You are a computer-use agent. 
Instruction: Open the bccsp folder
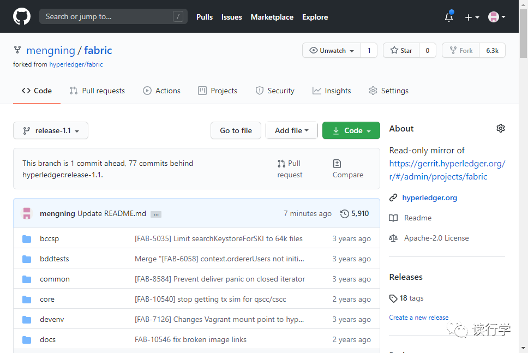[49, 238]
